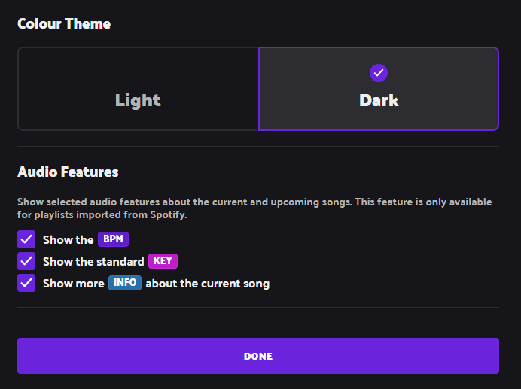The height and width of the screenshot is (389, 521).
Task: Click the pink KEY badge
Action: click(163, 261)
